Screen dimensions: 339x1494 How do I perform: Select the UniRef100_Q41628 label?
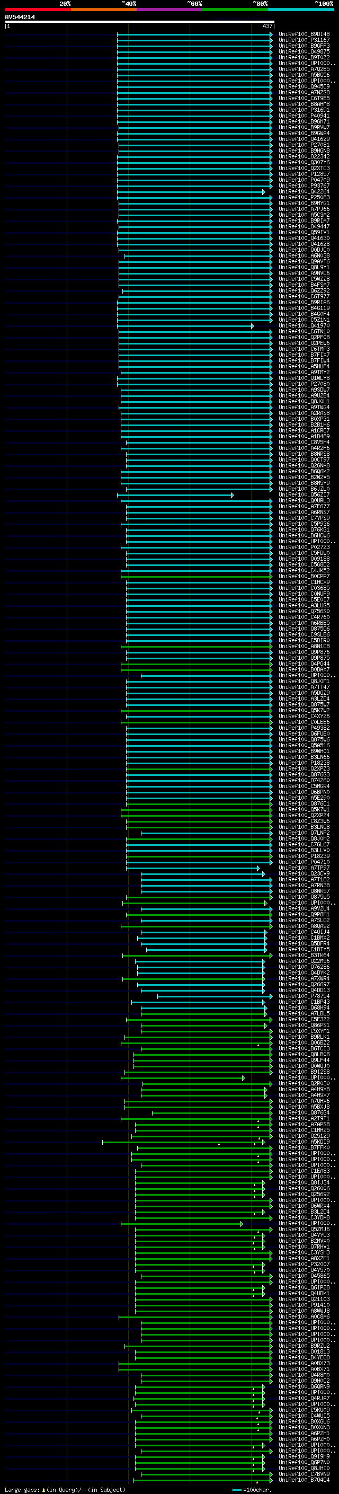pos(304,244)
